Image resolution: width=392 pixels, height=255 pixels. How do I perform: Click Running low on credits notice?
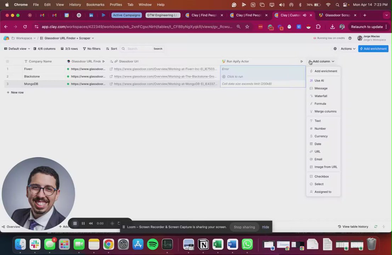click(x=329, y=38)
